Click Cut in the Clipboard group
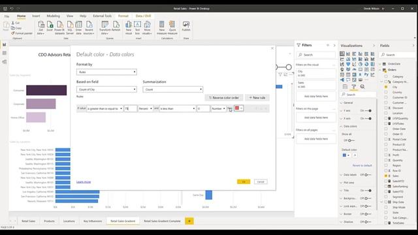The height and width of the screenshot is (235, 418). coord(16,23)
